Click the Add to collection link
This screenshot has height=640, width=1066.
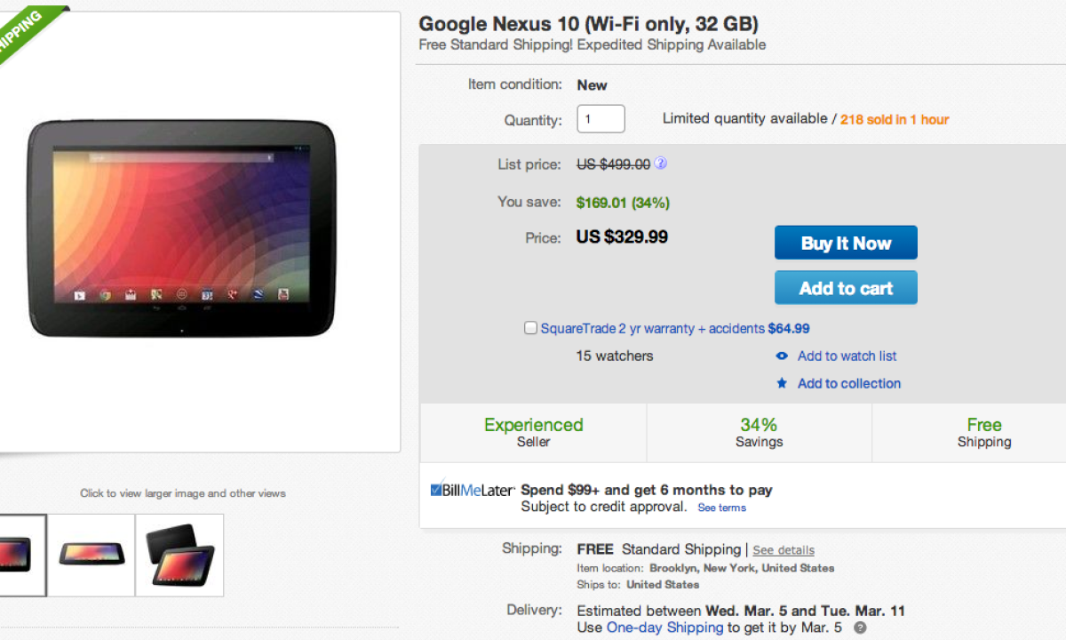pyautogui.click(x=848, y=383)
